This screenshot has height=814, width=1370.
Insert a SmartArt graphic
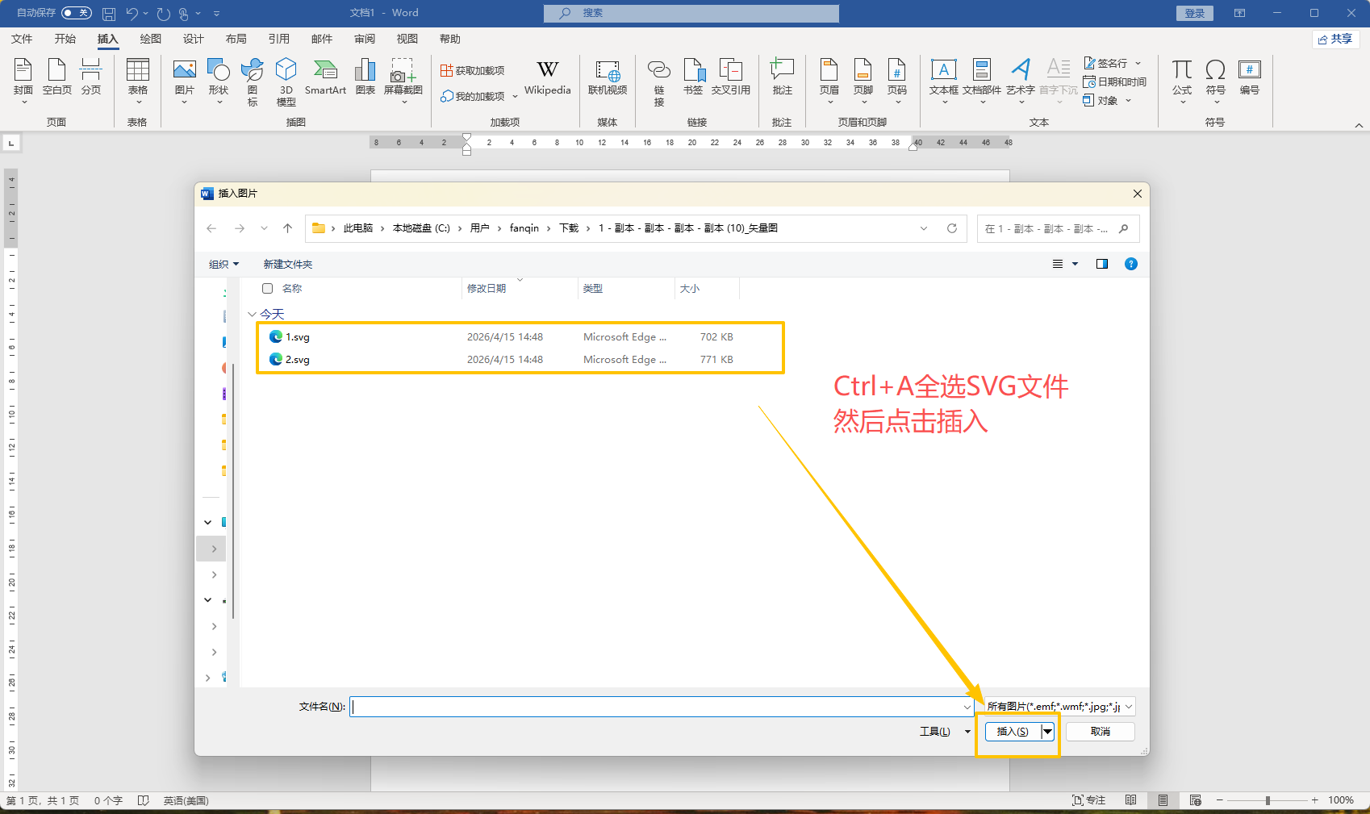325,77
